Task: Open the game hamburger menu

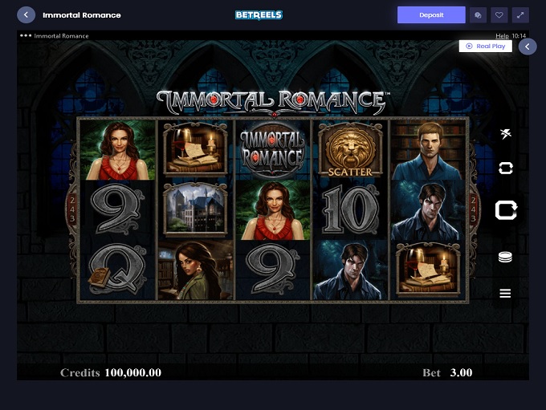Action: [505, 294]
